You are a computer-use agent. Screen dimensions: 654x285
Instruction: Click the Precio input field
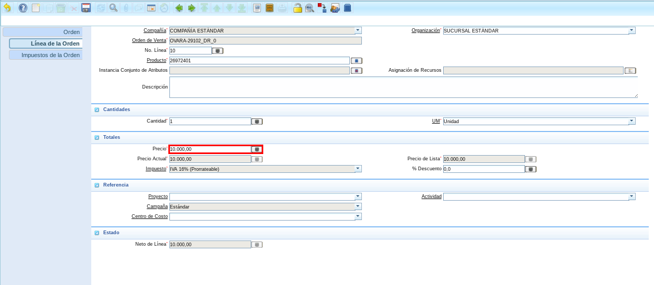pos(210,149)
